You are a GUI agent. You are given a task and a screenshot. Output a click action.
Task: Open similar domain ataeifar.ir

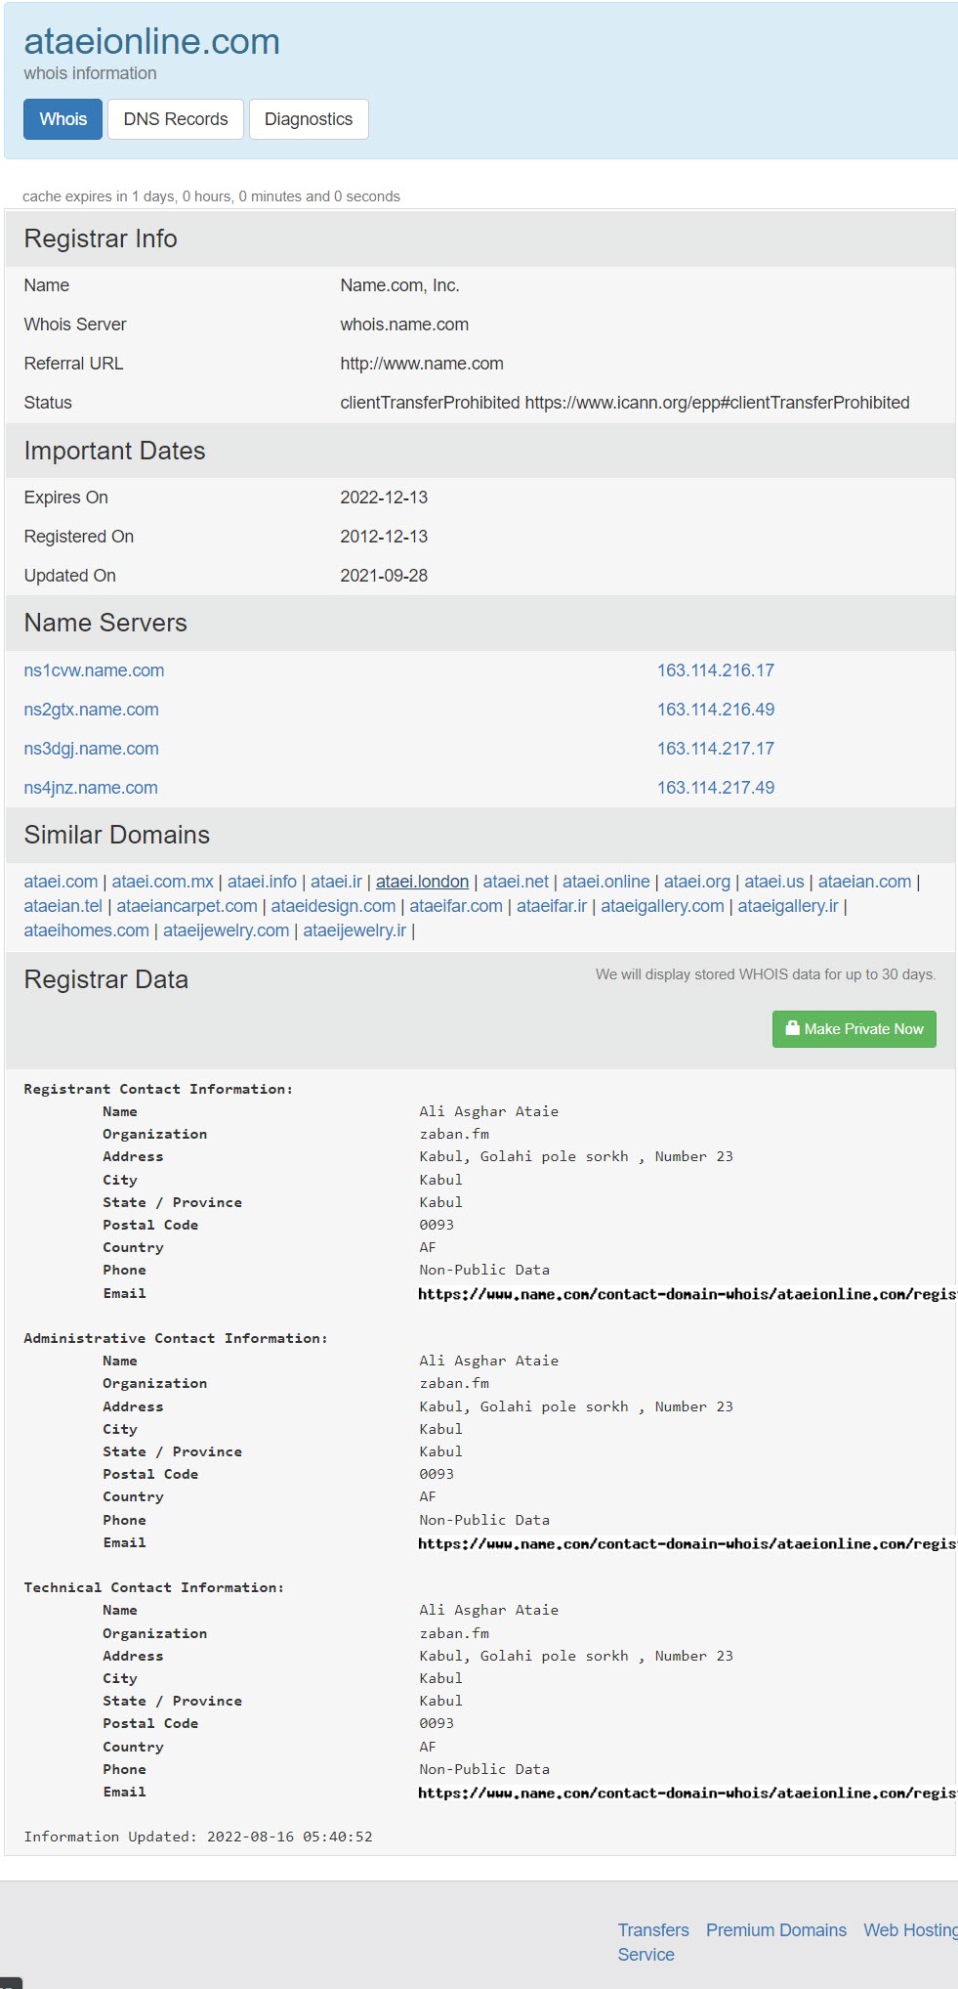tap(552, 906)
